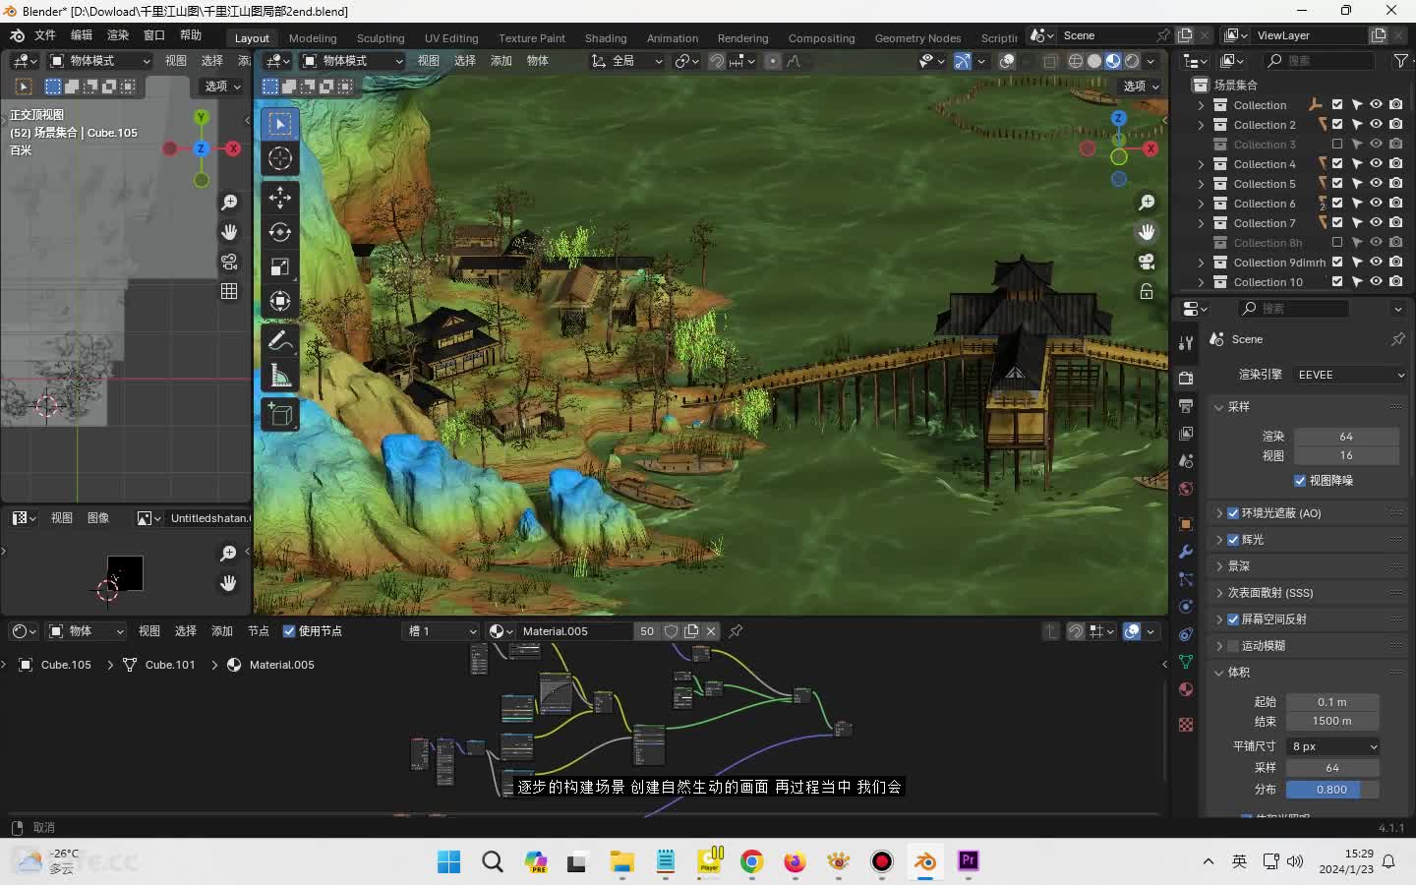Open the main viewport Object Mode dropdown
The image size is (1416, 885).
[353, 61]
